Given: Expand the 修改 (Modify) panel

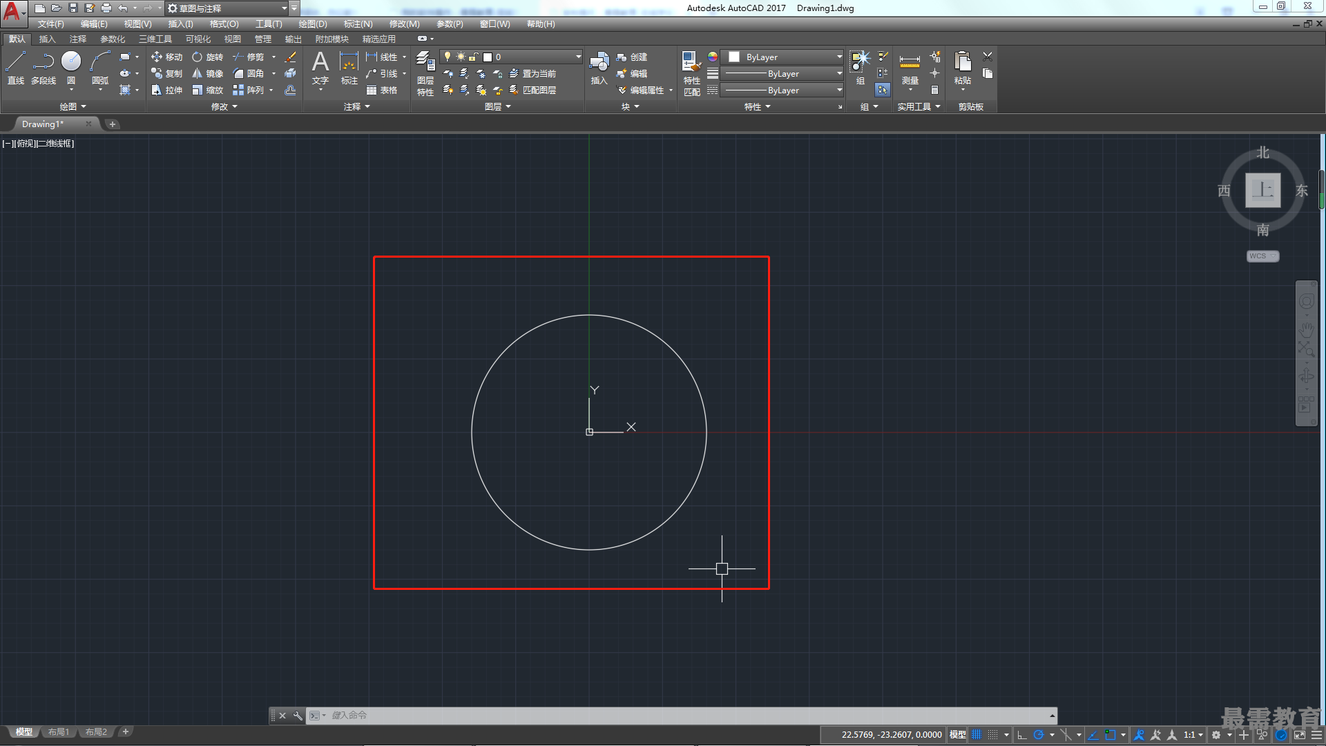Looking at the screenshot, I should 224,107.
